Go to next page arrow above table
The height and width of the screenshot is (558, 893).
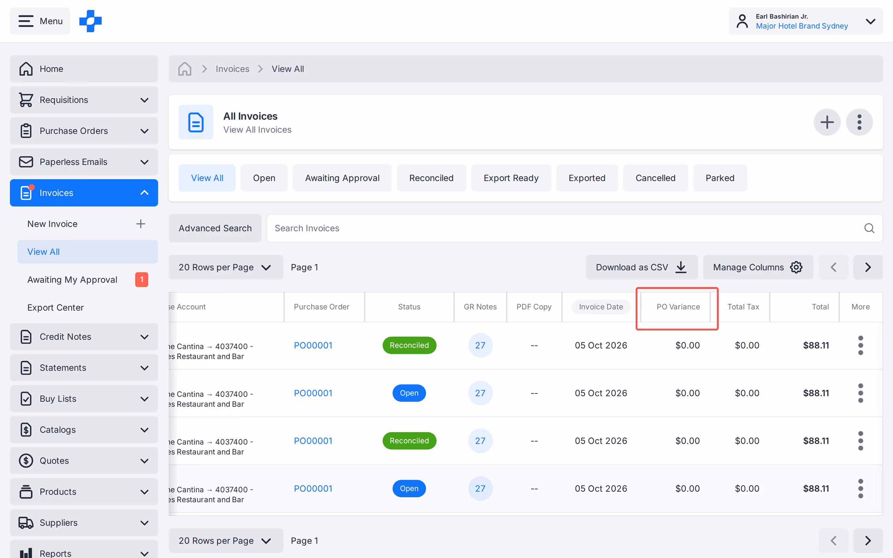point(868,267)
